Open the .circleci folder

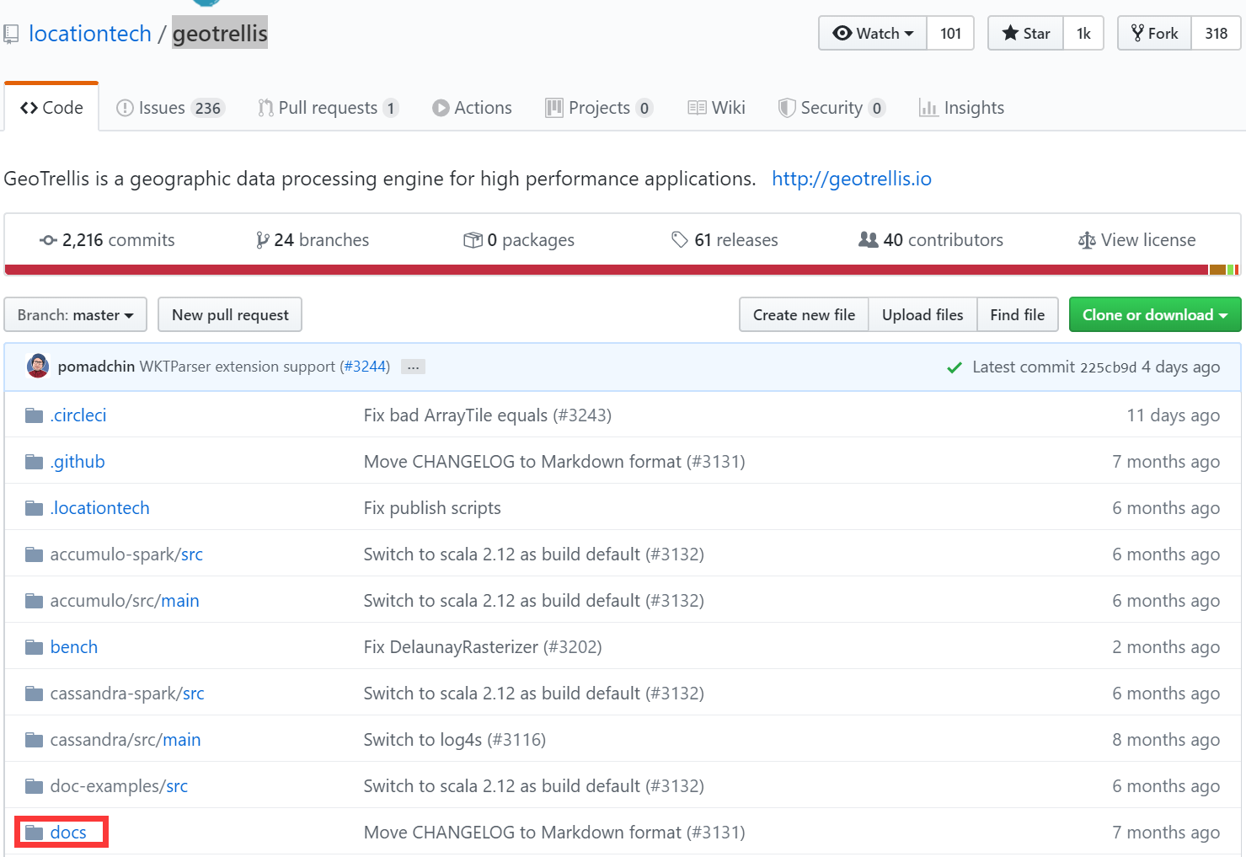coord(78,415)
